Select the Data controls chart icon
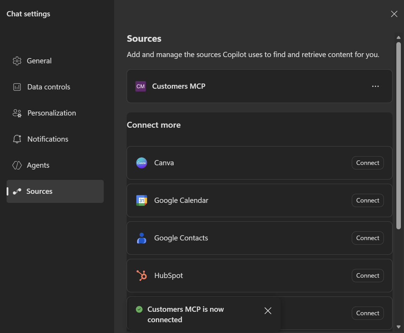Screen dimensions: 404x333 [x=17, y=87]
